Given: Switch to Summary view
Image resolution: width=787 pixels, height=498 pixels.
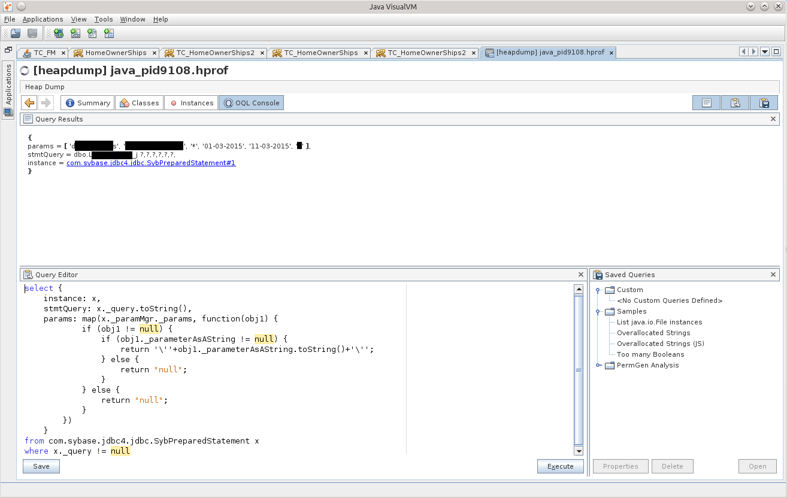Looking at the screenshot, I should point(87,103).
